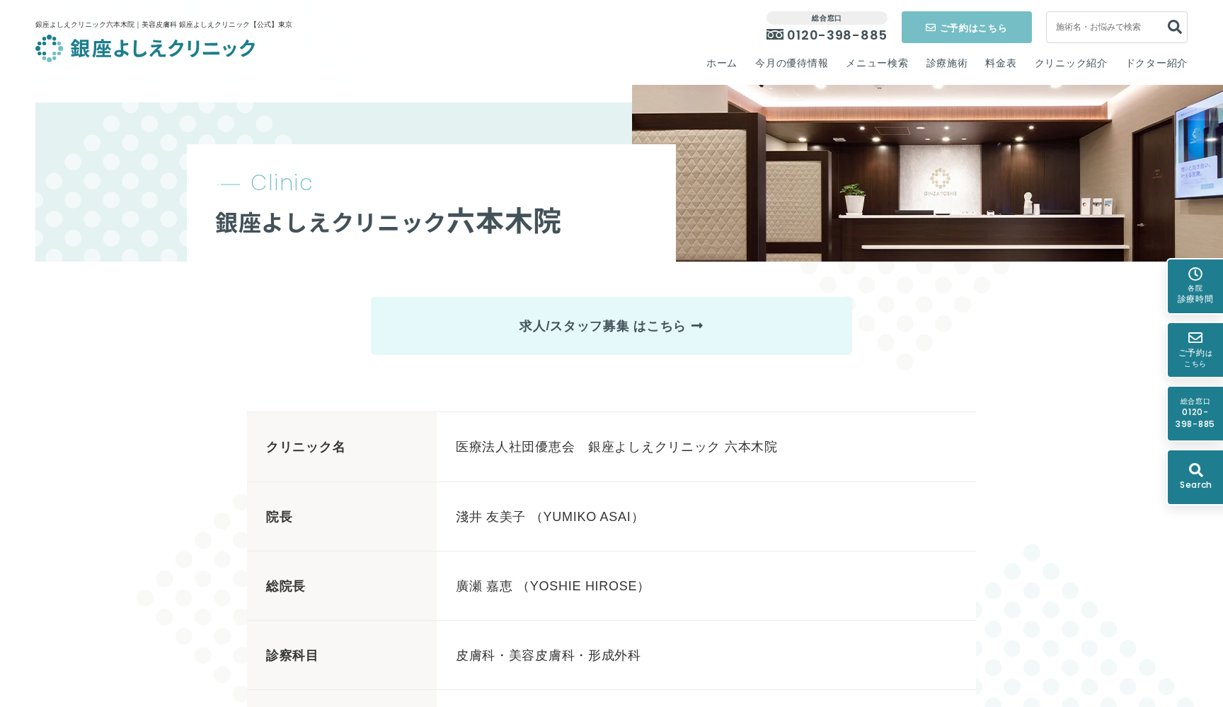1223x707 pixels.
Task: Select the clock icon for 各院診療時間 in sidebar
Action: tap(1195, 274)
